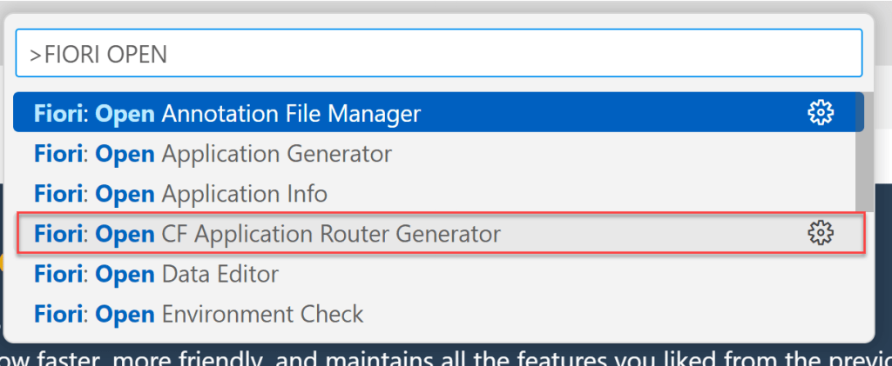Image resolution: width=892 pixels, height=366 pixels.
Task: Click the bold 'Open' word in Environment Check row
Action: click(125, 313)
